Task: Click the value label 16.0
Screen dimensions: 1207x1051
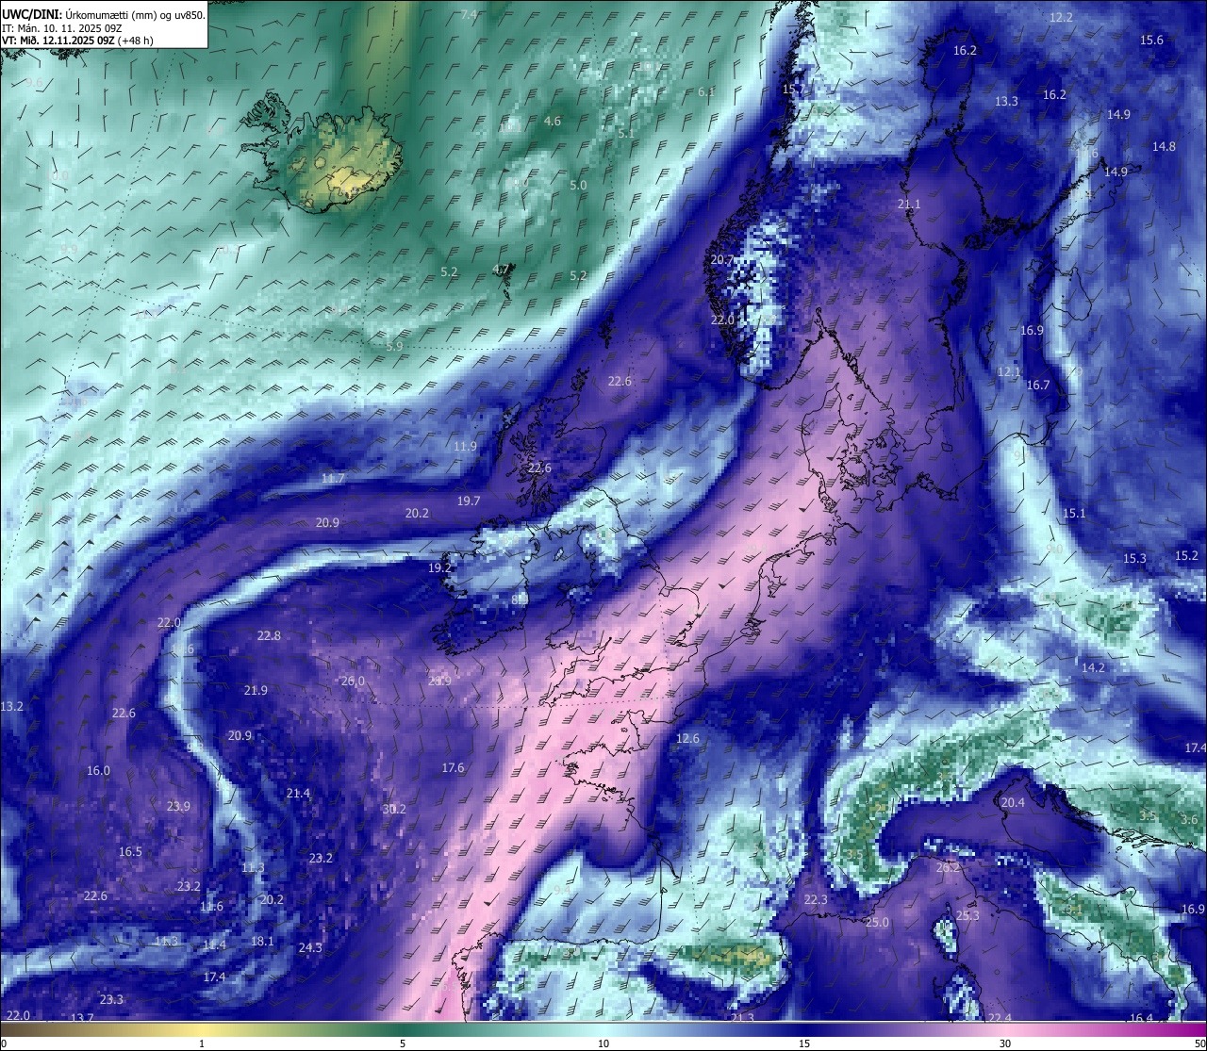Action: [98, 770]
